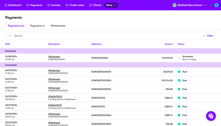Open the Withdrawal link for the £289.74 payment
Screen dimensions: 221x126
tap(54, 114)
